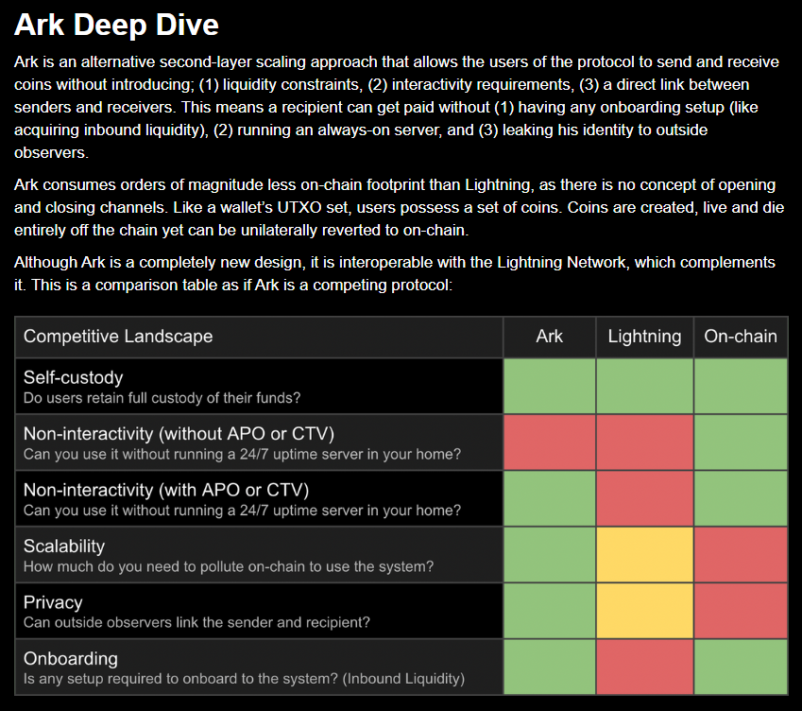This screenshot has width=802, height=711.
Task: Click red Ark cell in without-APO row
Action: (550, 442)
